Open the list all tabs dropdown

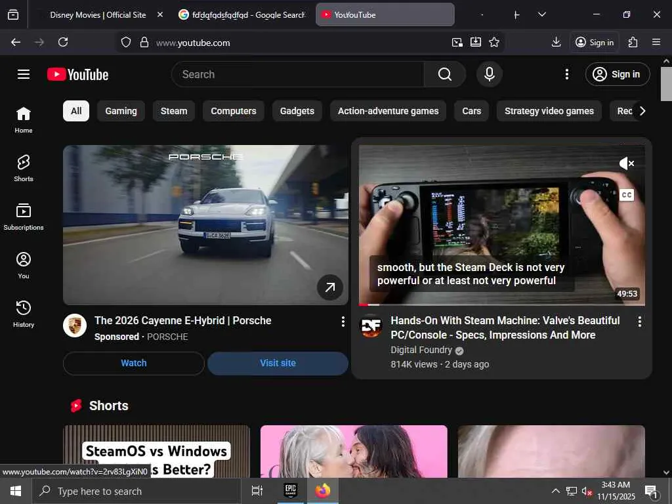[541, 14]
